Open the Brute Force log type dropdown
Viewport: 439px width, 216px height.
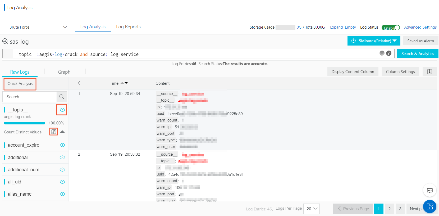coord(37,27)
